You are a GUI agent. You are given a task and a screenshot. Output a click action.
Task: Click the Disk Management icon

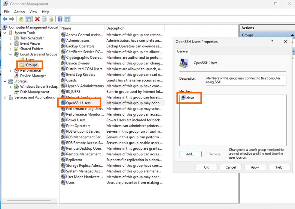(16, 92)
